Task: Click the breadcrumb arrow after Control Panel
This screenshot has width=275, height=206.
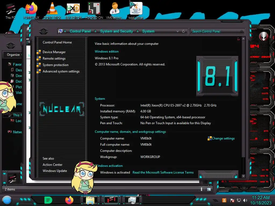Action: [x=95, y=31]
